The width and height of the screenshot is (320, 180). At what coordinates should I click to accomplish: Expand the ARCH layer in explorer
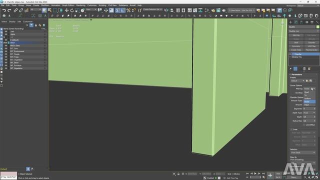tap(4, 43)
